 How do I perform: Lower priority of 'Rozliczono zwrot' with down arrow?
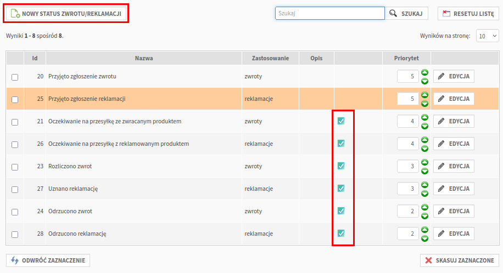pyautogui.click(x=424, y=171)
